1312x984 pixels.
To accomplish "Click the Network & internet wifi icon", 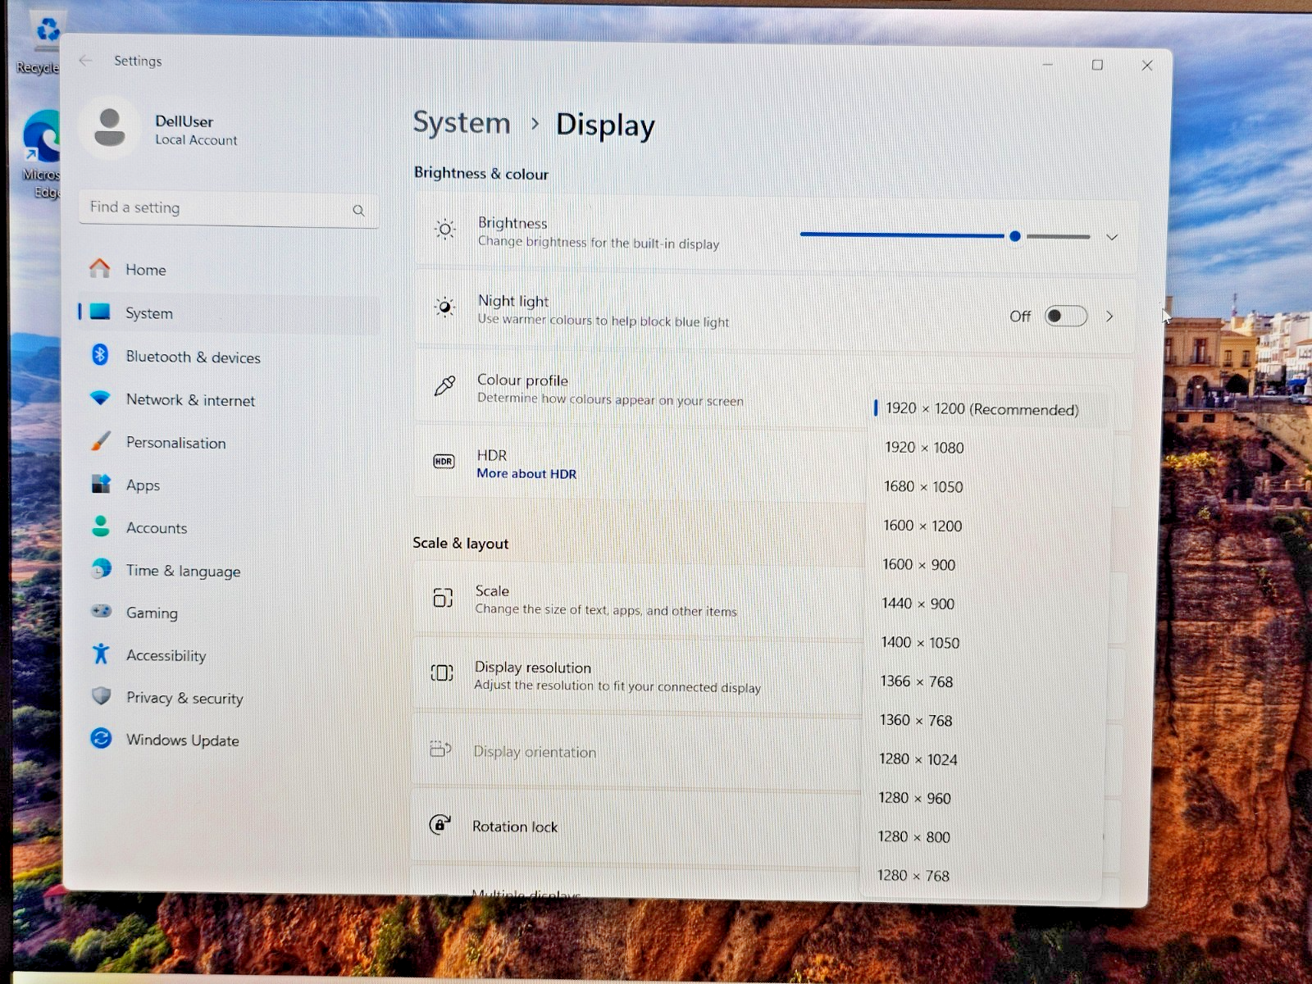I will [100, 399].
